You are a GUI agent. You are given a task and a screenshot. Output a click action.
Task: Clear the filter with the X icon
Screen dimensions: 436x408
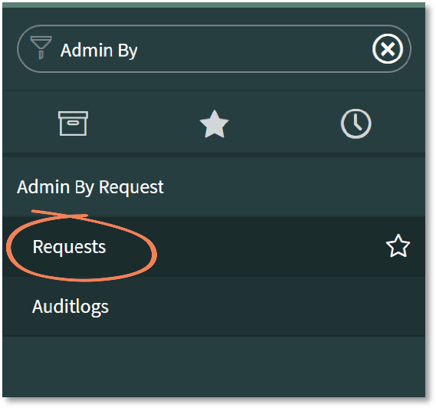[x=388, y=49]
